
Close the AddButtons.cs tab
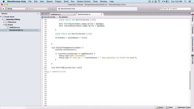click(74, 14)
